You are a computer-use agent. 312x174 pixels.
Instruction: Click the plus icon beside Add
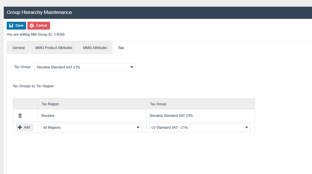click(20, 127)
